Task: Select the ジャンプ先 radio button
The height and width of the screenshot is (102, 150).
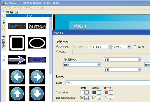Action: pos(57,47)
